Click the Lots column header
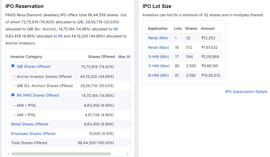 (178, 29)
